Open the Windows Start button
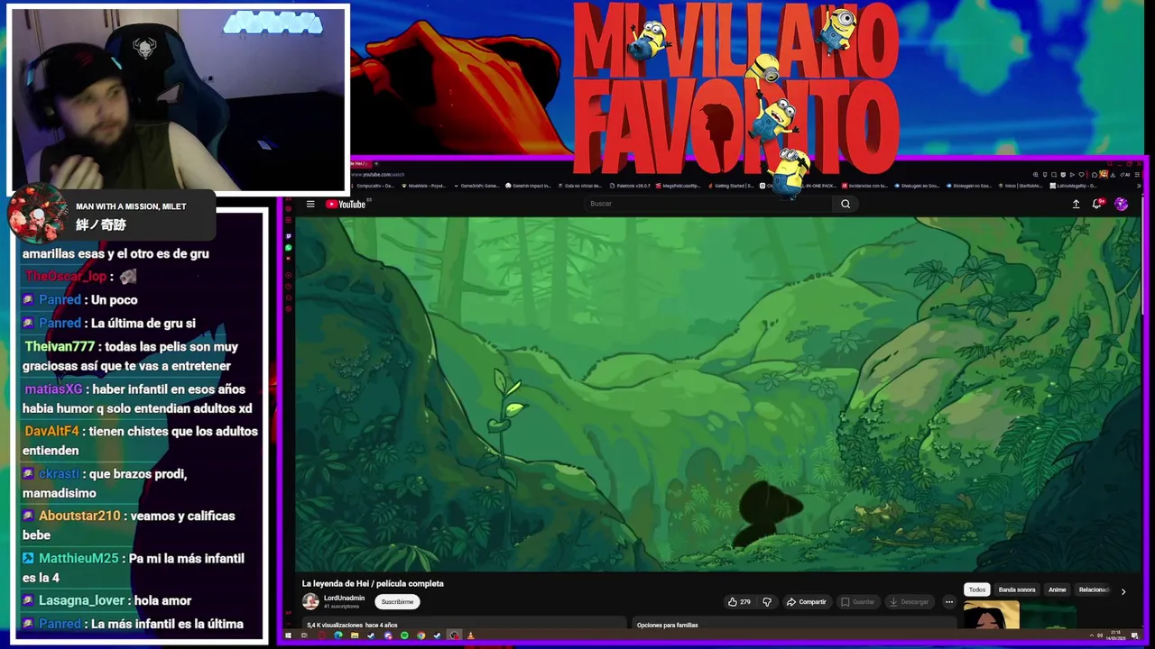Screen dimensions: 1155x649 click(x=288, y=635)
